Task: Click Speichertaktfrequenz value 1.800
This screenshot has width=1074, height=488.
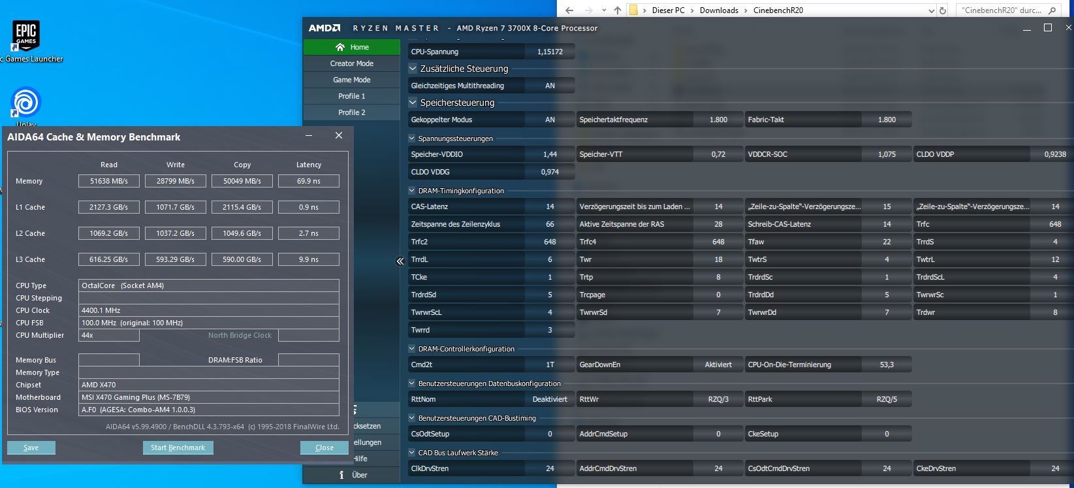Action: click(718, 120)
